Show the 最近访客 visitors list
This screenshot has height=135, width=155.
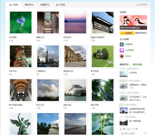[137, 64]
